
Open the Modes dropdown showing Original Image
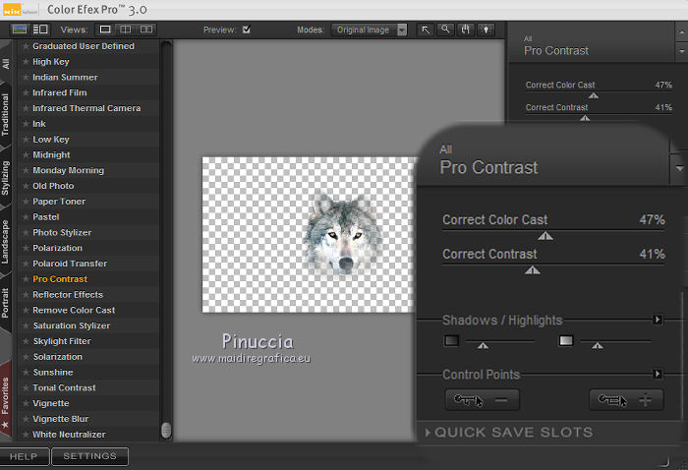369,29
